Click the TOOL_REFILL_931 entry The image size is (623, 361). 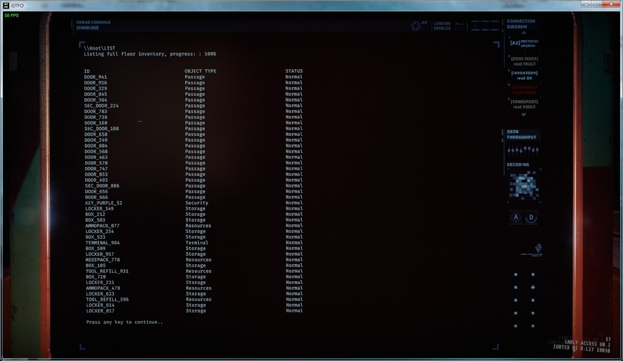[x=107, y=271]
